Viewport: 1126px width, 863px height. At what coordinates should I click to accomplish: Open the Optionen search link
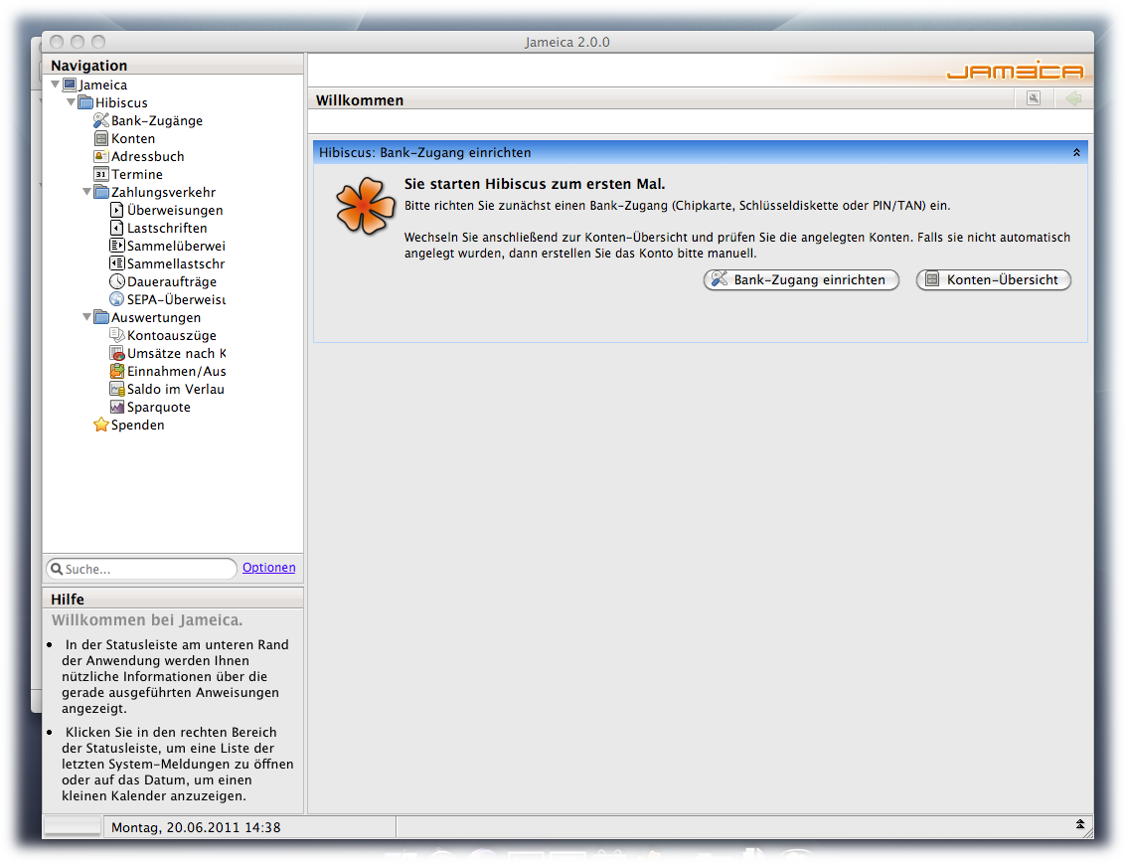point(268,567)
